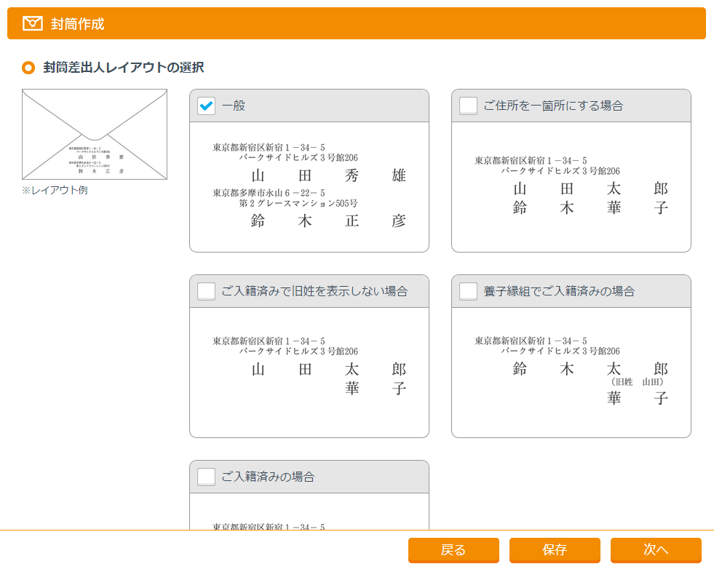Click the 一般 option header label
Viewport: 714px width, 572px height.
[x=234, y=106]
